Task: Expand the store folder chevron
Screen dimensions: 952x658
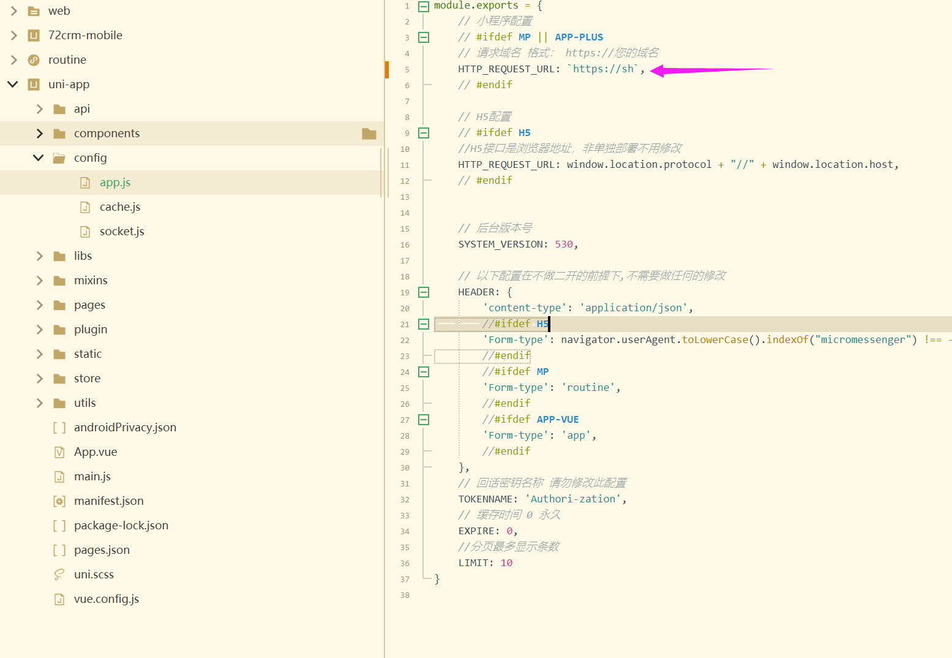Action: [39, 379]
